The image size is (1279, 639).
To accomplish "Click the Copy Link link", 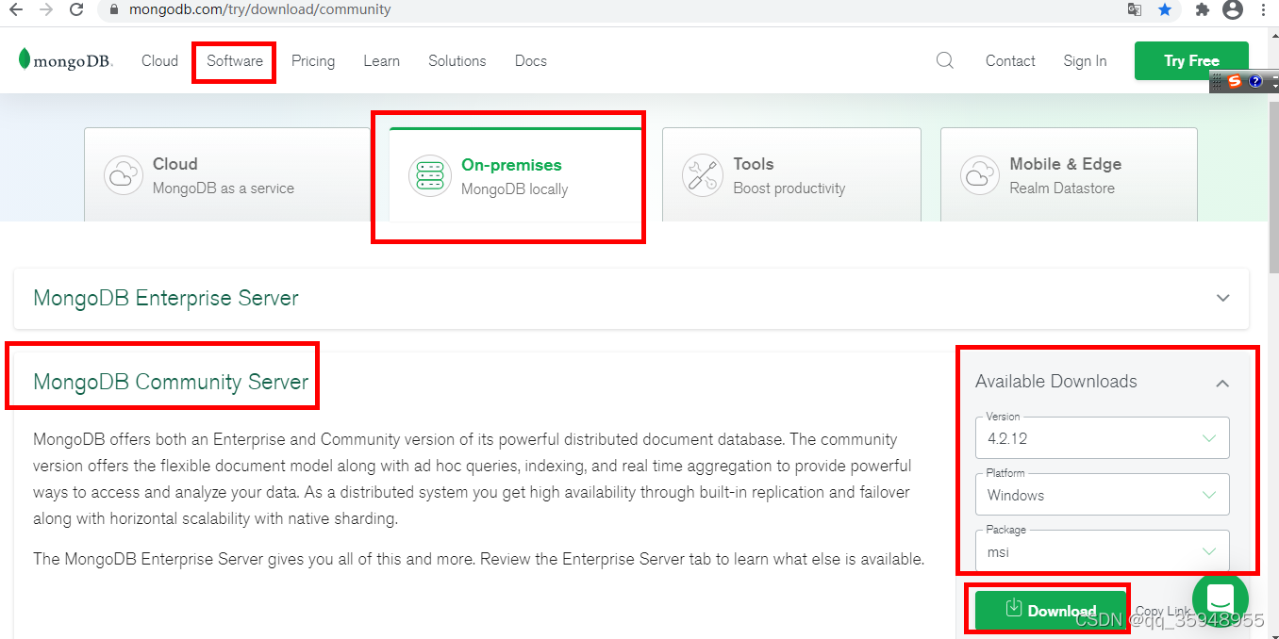I will (1163, 611).
